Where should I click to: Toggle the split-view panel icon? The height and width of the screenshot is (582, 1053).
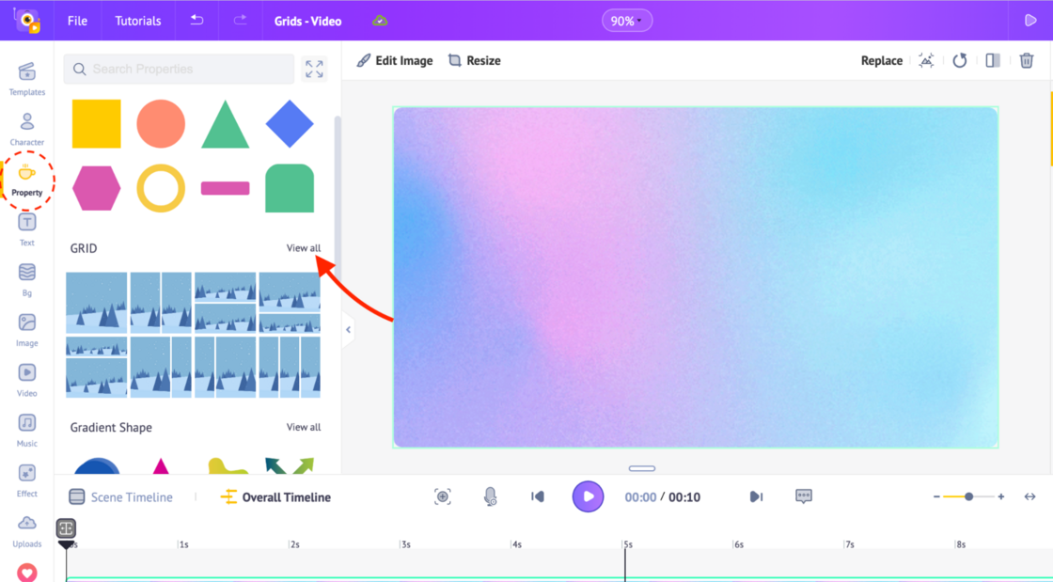click(993, 60)
